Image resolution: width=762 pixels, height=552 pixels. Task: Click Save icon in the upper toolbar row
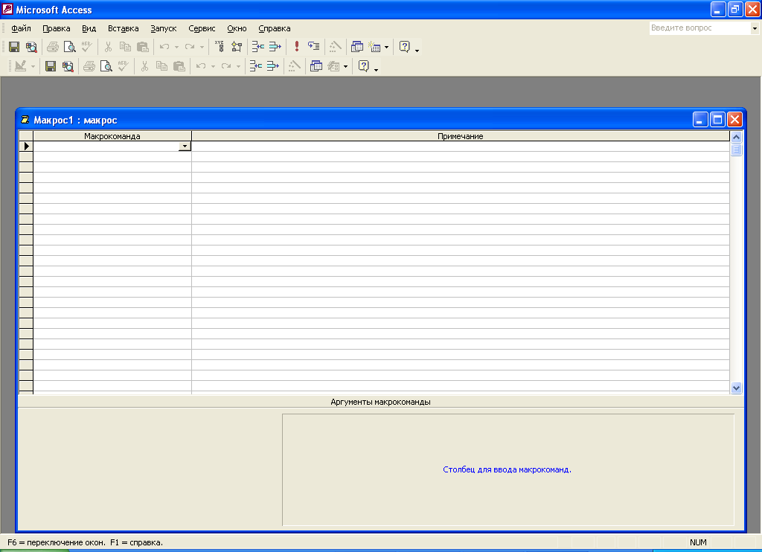pyautogui.click(x=14, y=47)
